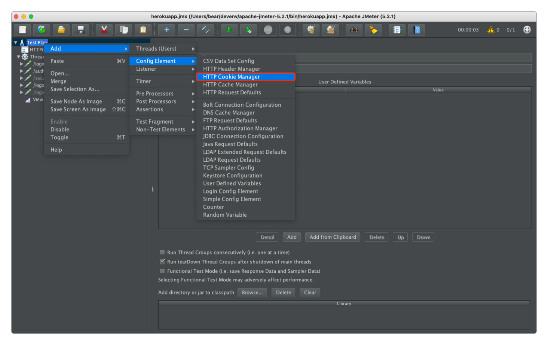Image resolution: width=548 pixels, height=345 pixels.
Task: Click the Reset Search icon
Action: coord(373,30)
